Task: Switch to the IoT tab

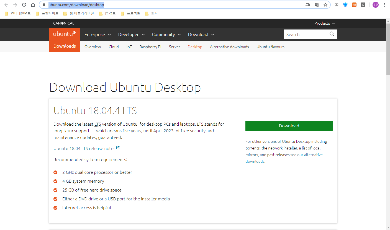Action: [129, 47]
